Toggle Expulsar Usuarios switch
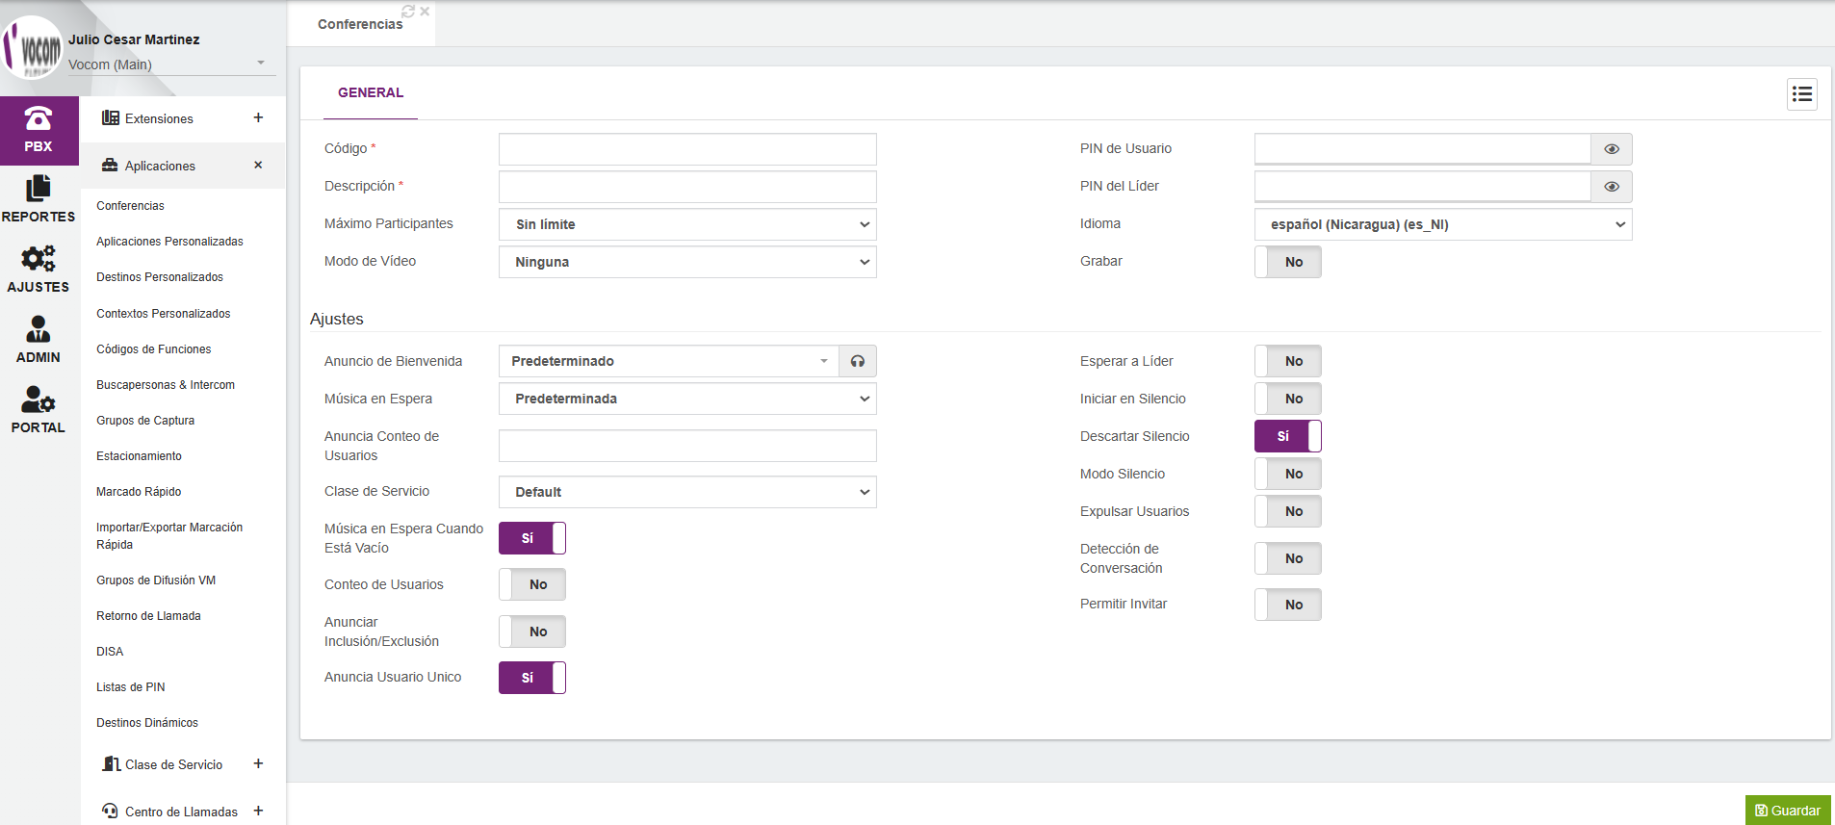1835x825 pixels. tap(1288, 511)
